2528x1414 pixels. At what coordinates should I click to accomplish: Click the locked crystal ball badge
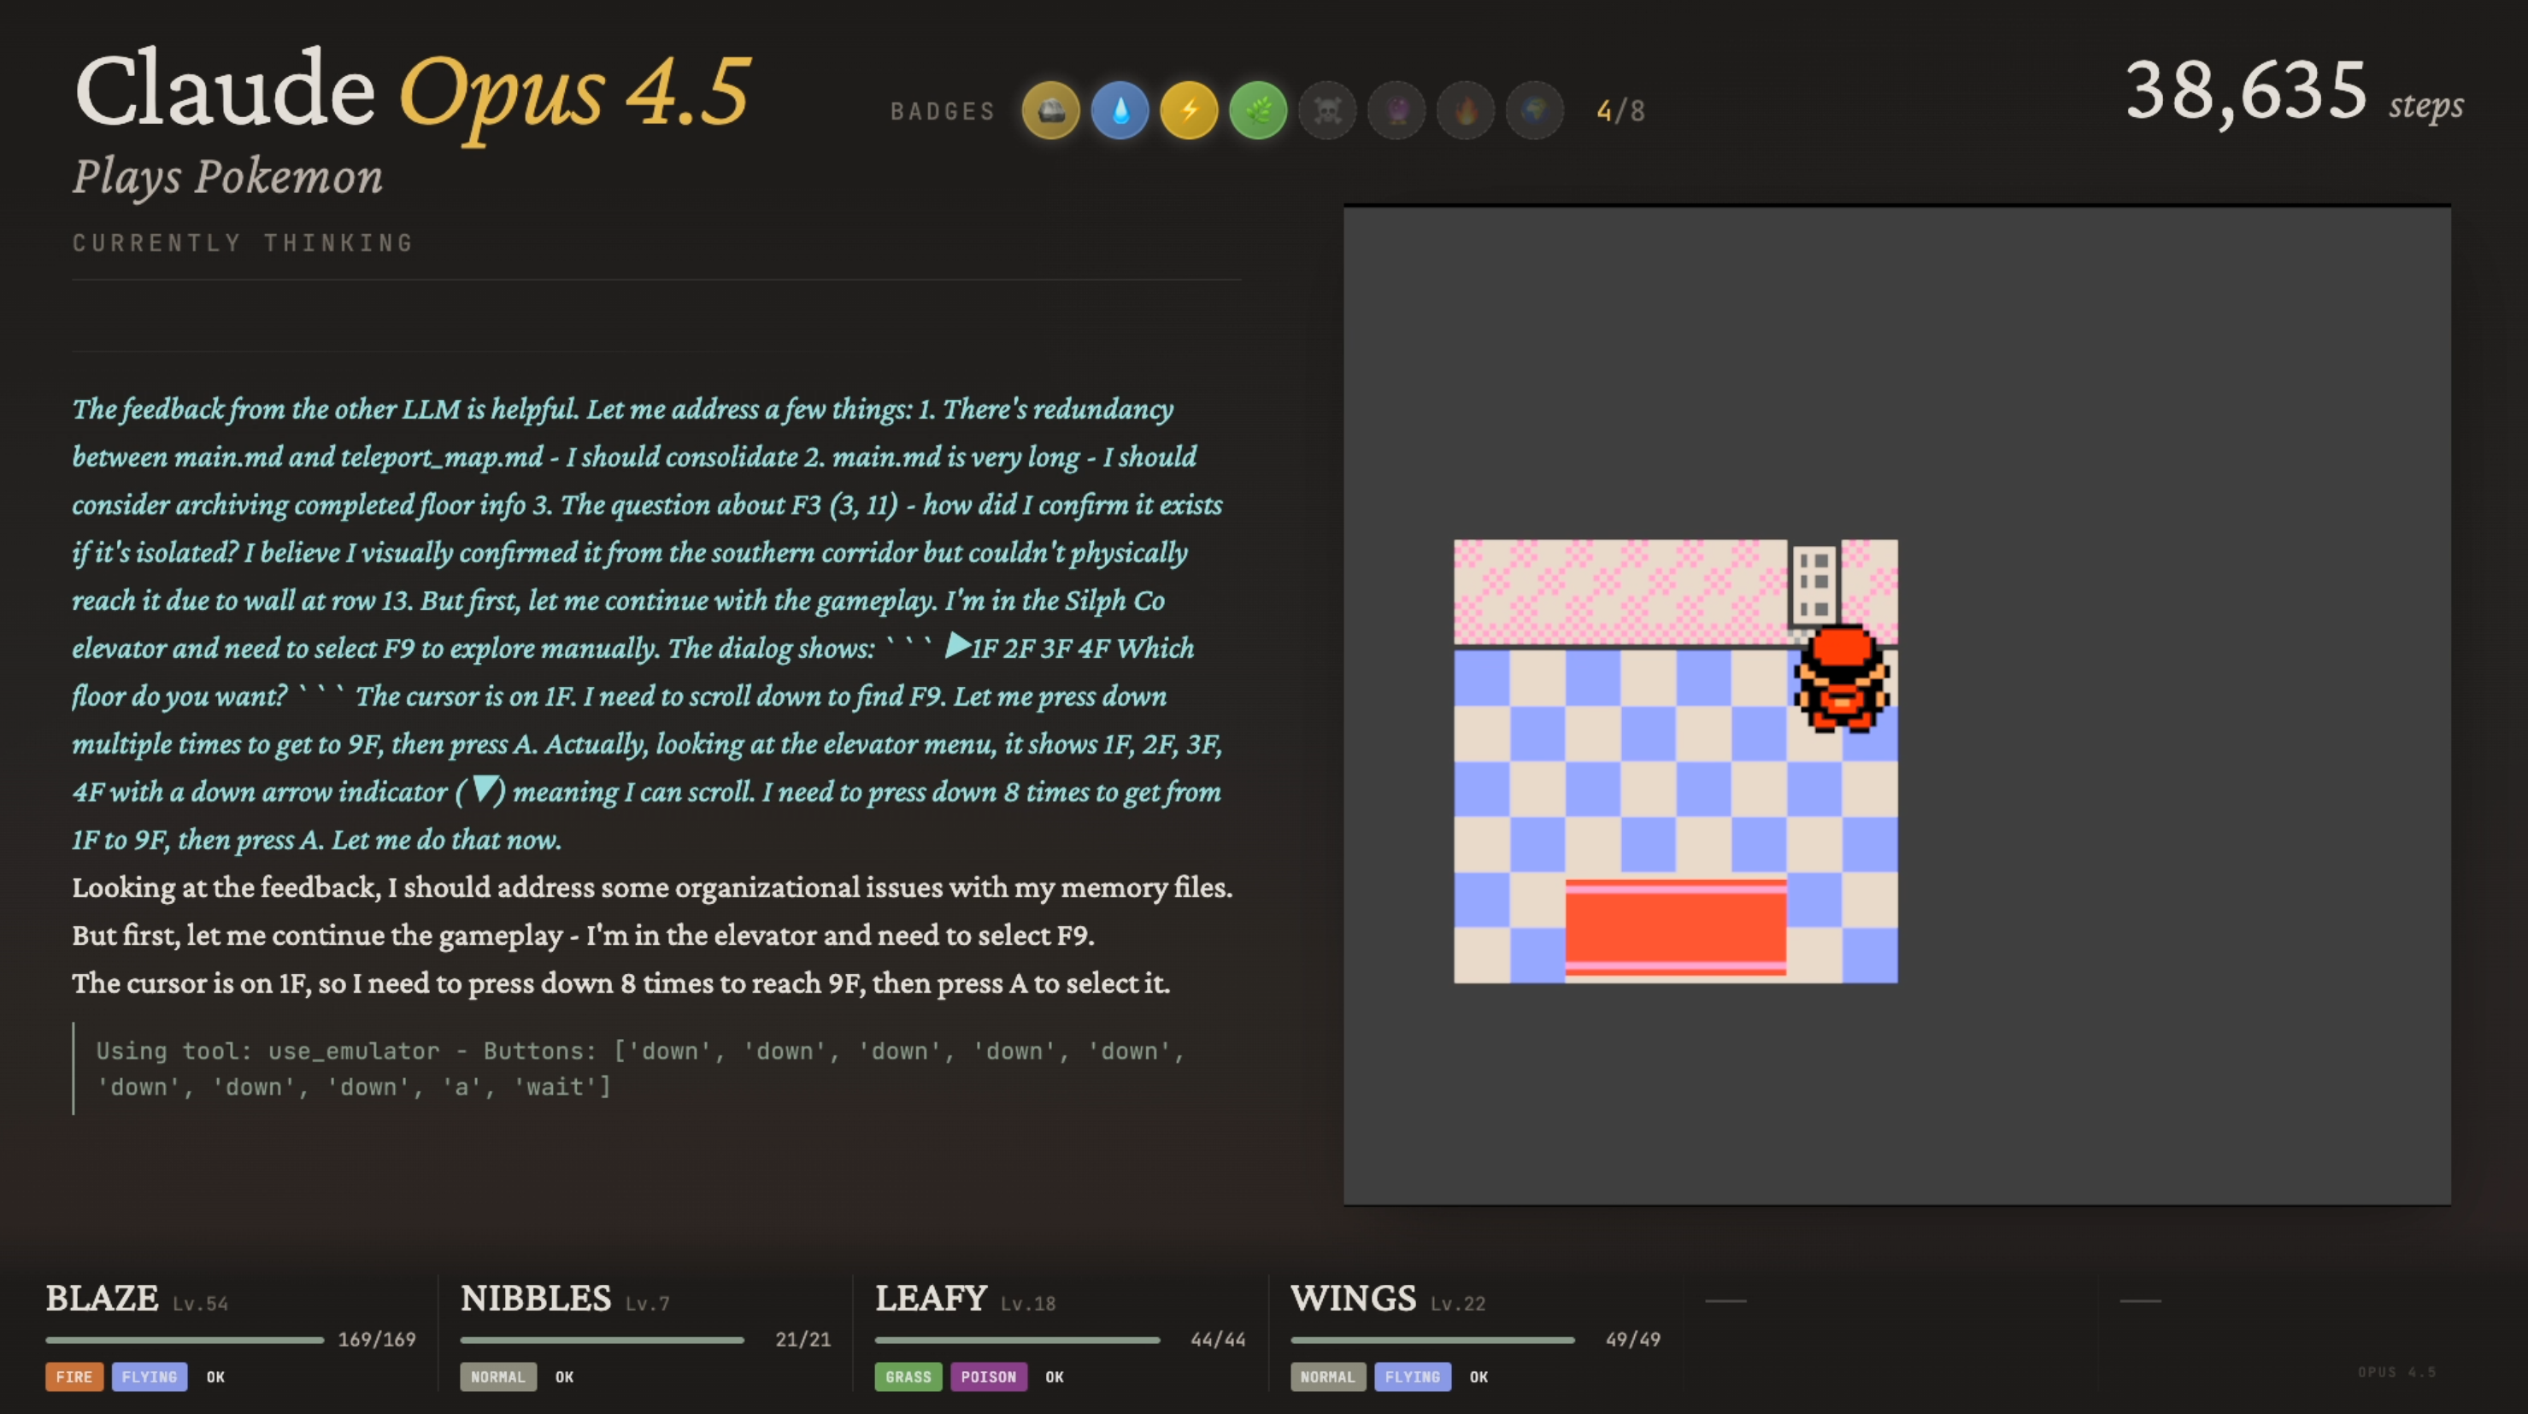coord(1396,111)
